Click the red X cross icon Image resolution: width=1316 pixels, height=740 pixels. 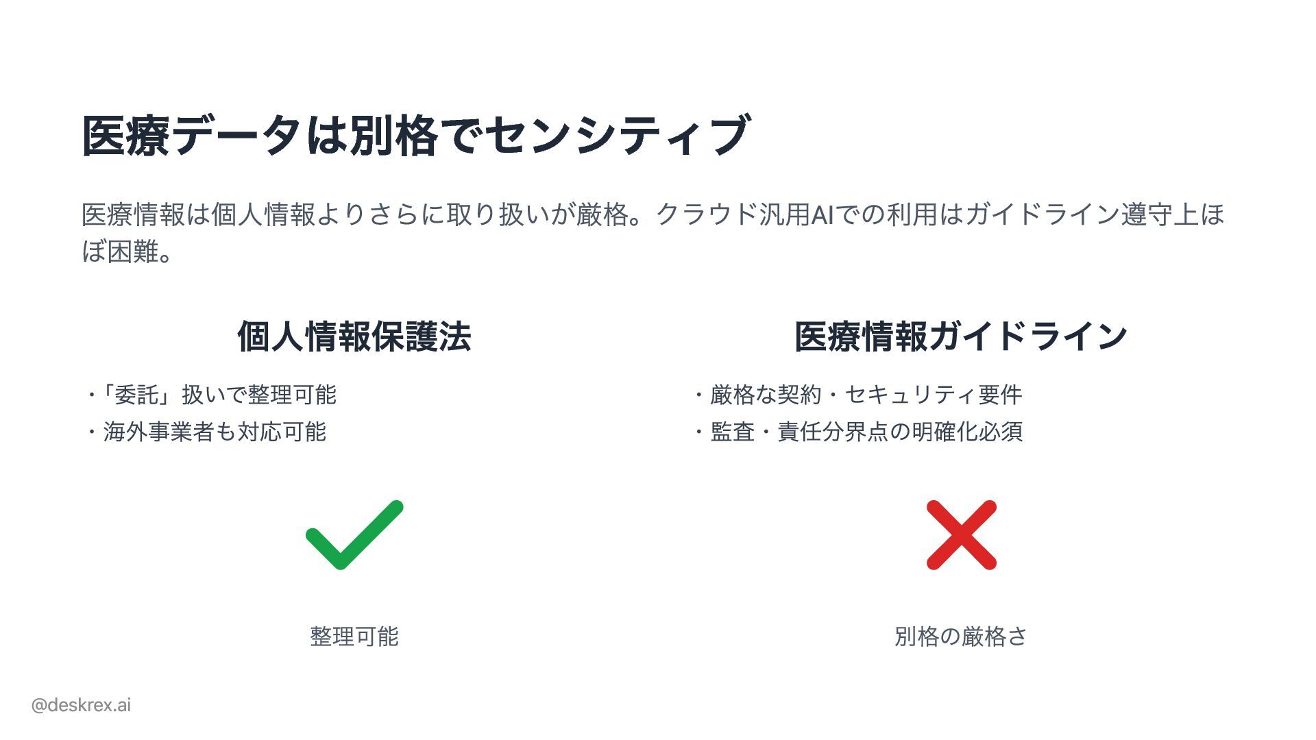click(x=961, y=535)
